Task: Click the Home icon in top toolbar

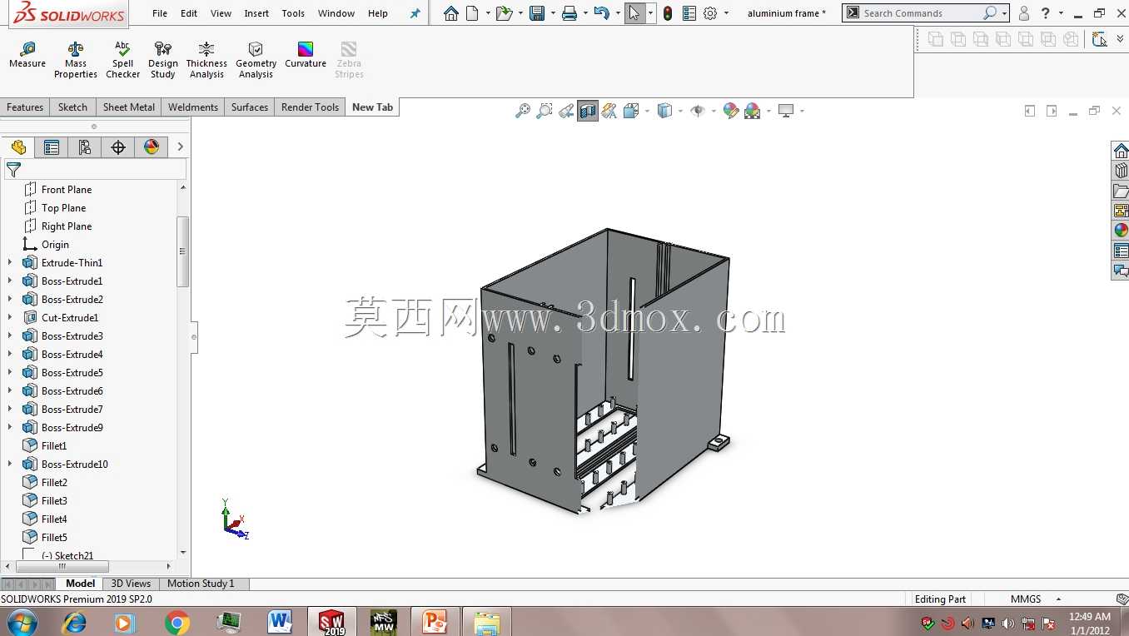Action: click(451, 13)
